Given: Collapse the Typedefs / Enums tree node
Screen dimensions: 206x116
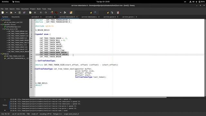Looking at the screenshot, I should tap(1, 24).
